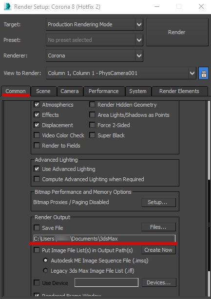Screen dimensions: 211x299
Task: Switch to the Scene tab
Action: 43,91
